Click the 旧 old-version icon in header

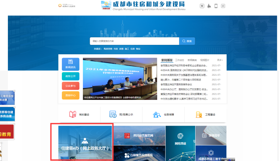[223, 6]
